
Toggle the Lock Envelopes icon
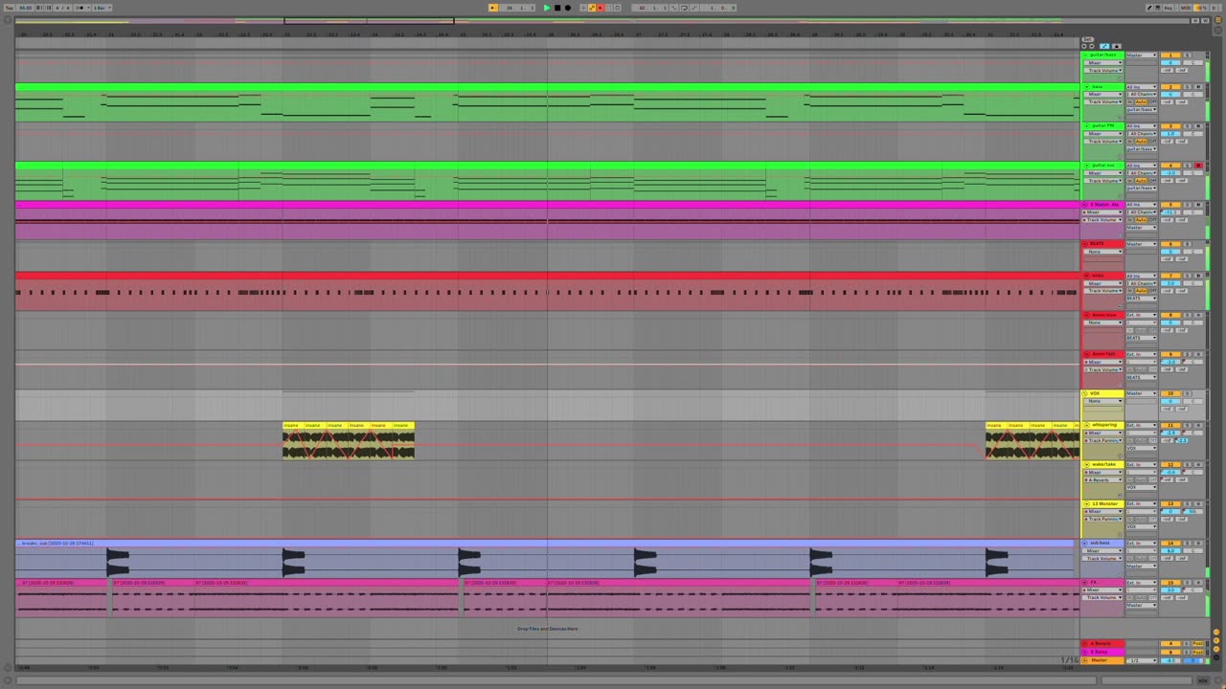(x=1116, y=46)
